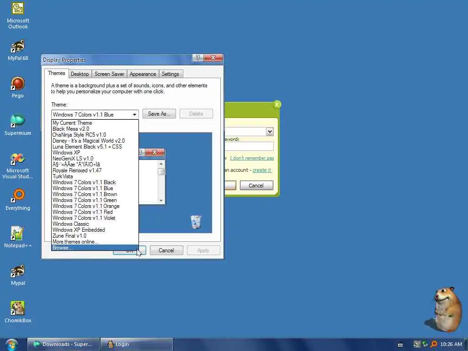The height and width of the screenshot is (351, 468).
Task: Switch to Downloads - Supermium taskbar window
Action: point(63,344)
